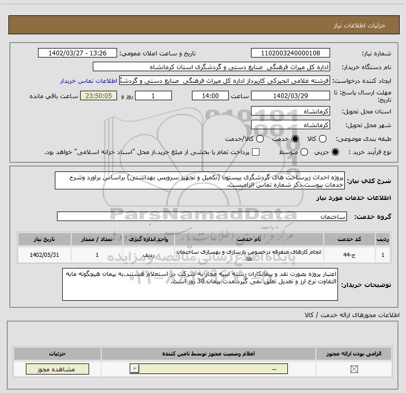Select the کالا radio button
The height and width of the screenshot is (393, 406).
click(323, 139)
